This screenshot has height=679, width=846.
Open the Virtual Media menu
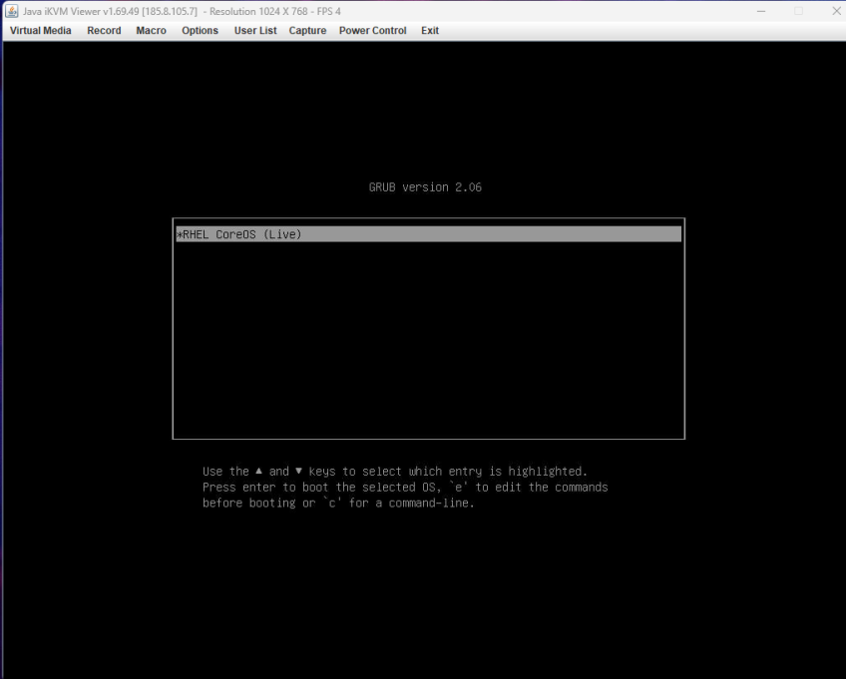[x=40, y=30]
